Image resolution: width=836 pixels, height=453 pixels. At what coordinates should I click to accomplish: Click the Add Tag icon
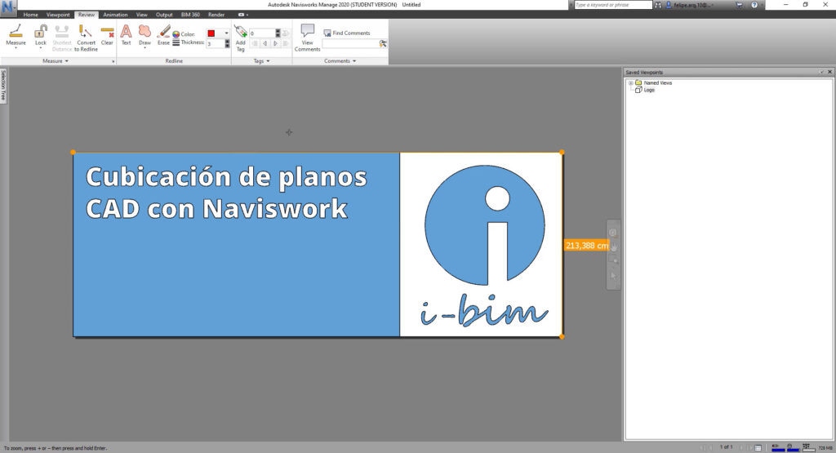241,38
